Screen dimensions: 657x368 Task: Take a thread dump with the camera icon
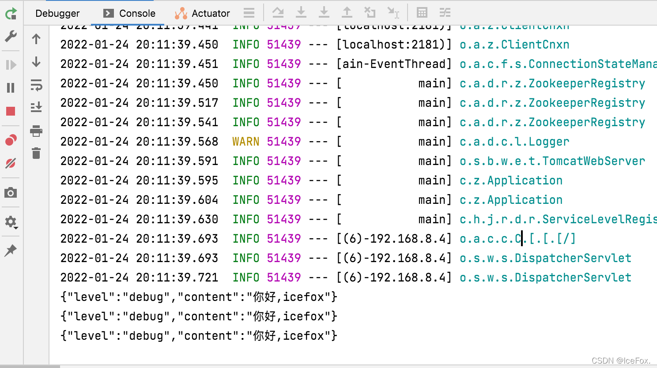11,193
